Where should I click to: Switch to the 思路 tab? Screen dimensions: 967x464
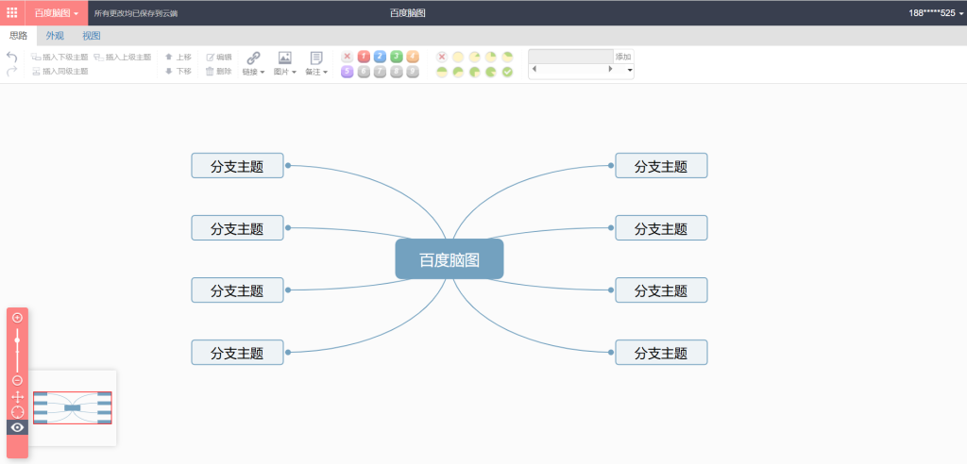(19, 36)
